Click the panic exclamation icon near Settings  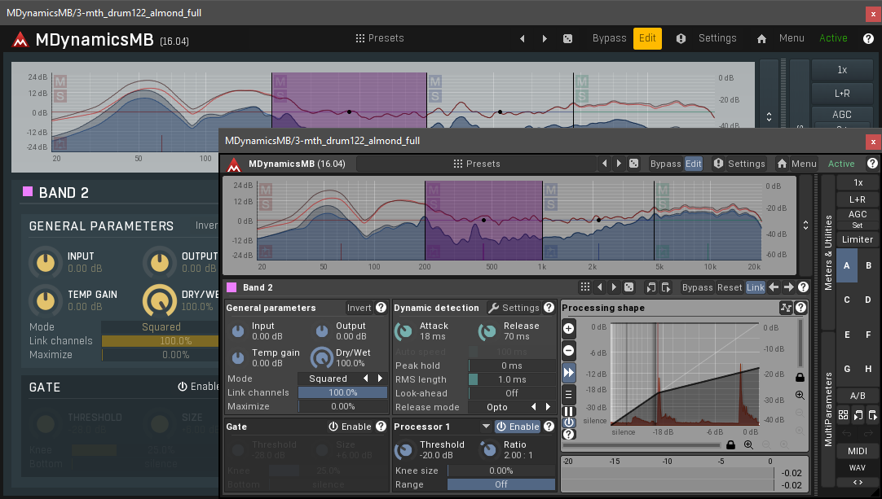coord(718,164)
